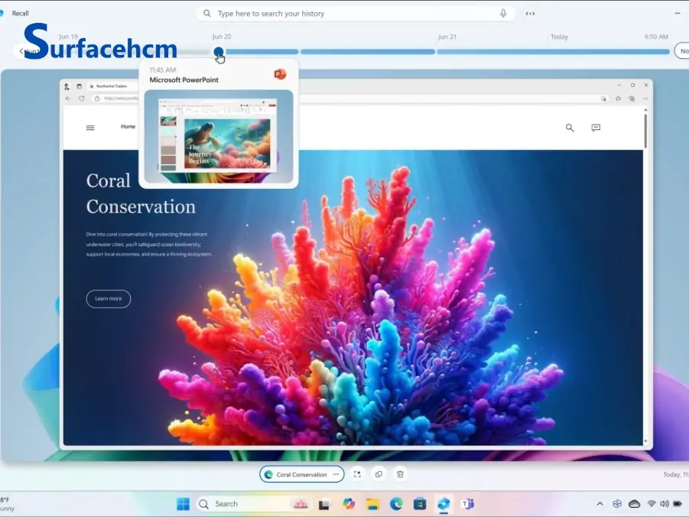This screenshot has height=517, width=689.
Task: Open the chat feedback icon on website
Action: pyautogui.click(x=596, y=128)
